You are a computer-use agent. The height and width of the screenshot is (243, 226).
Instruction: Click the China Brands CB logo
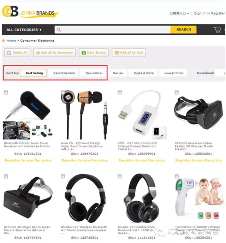[x=30, y=12]
